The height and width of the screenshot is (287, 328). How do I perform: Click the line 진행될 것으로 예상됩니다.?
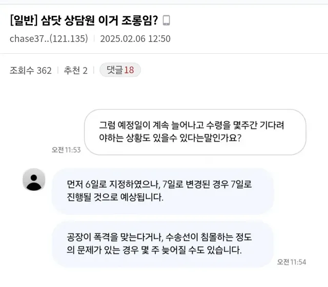(x=115, y=197)
